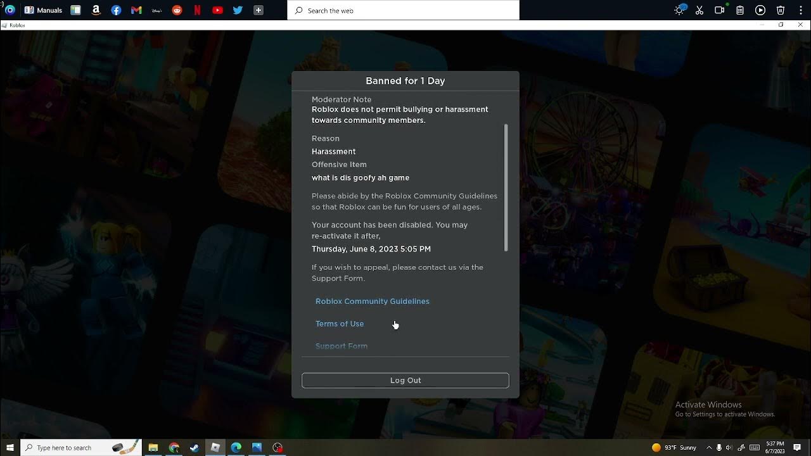Open the Gmail shortcut icon
The height and width of the screenshot is (456, 811).
pyautogui.click(x=136, y=10)
